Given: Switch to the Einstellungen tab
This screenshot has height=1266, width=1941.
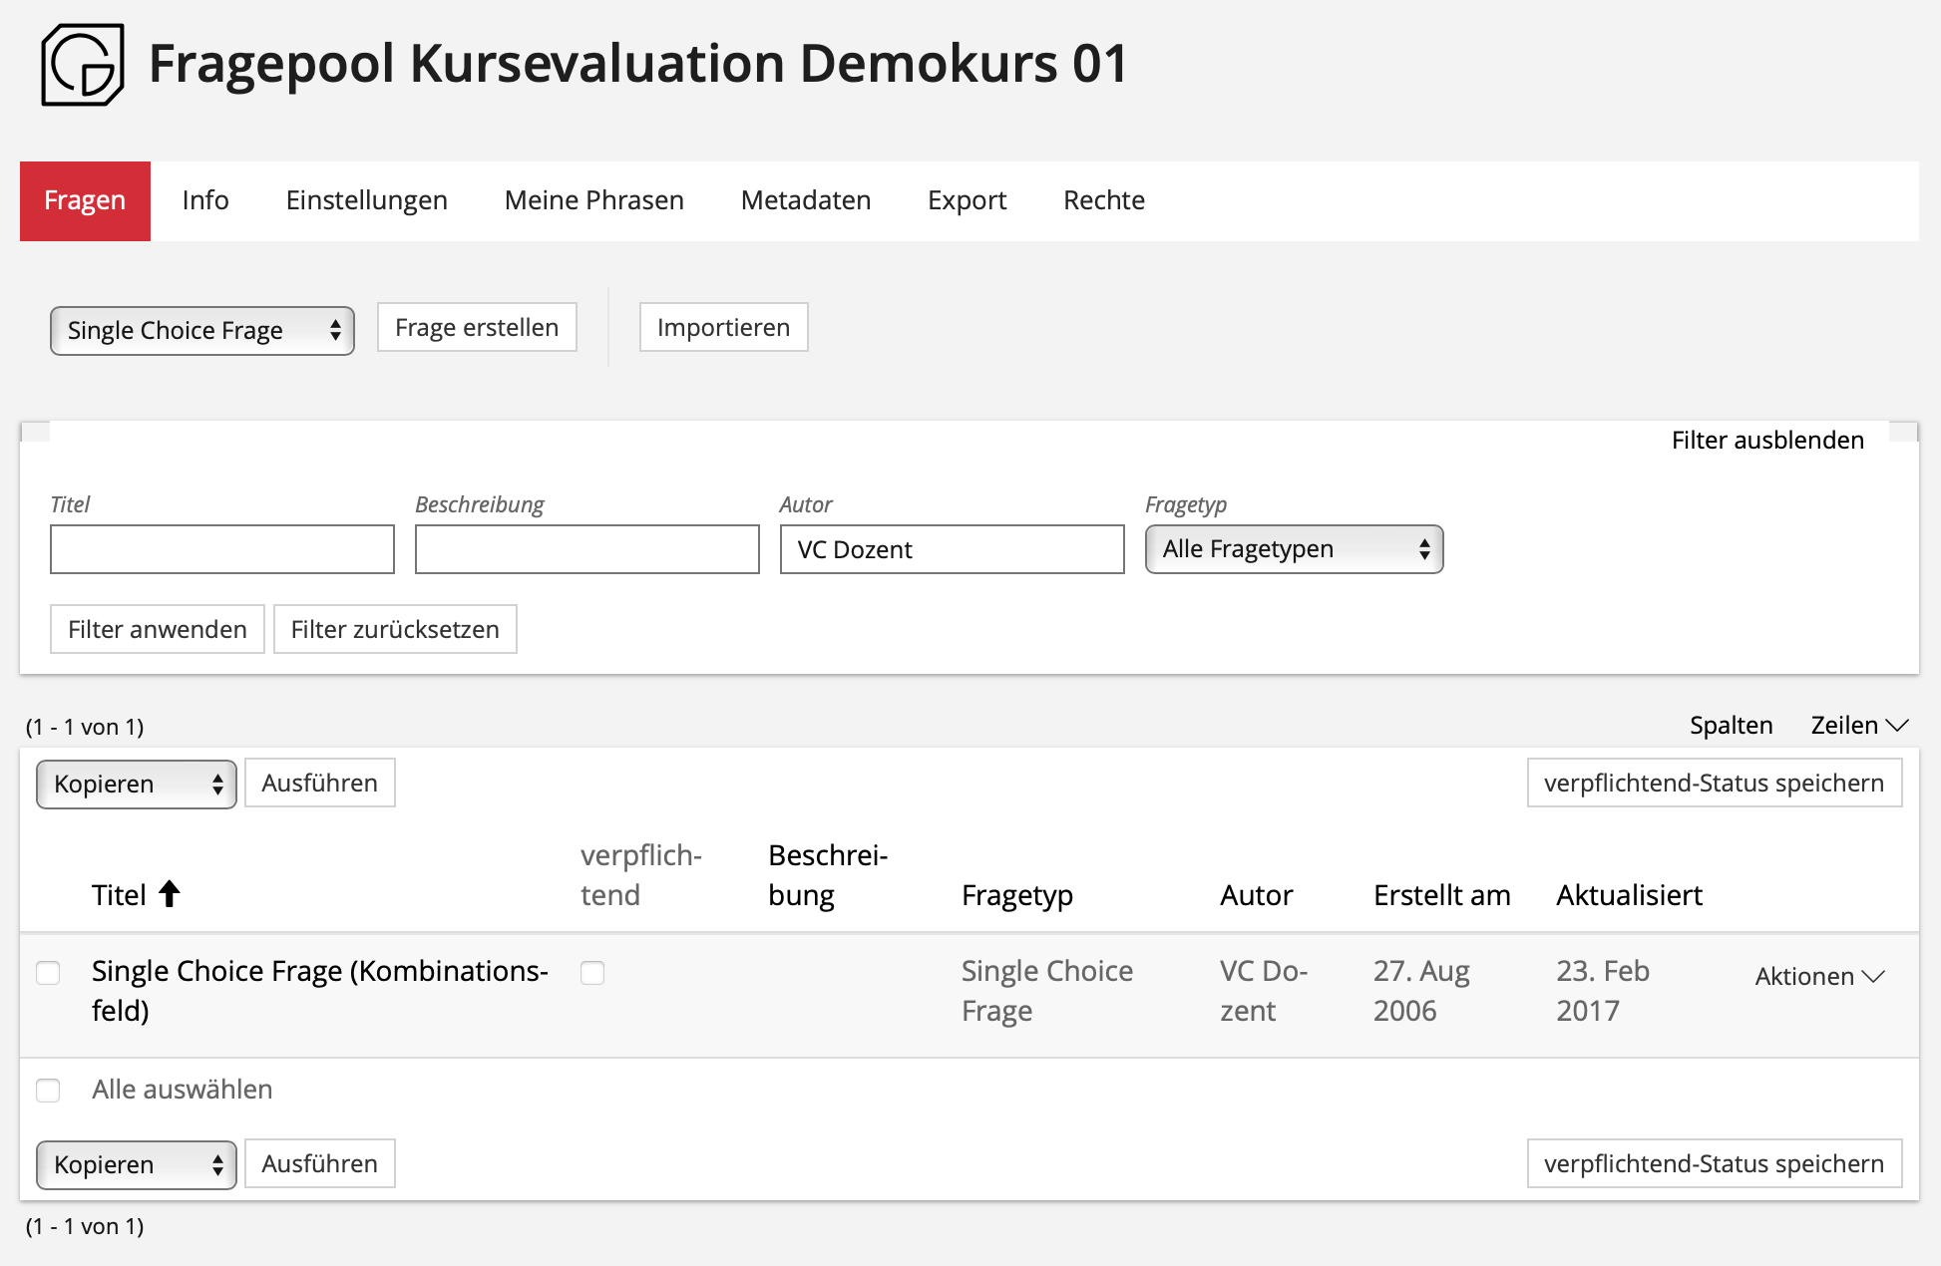Looking at the screenshot, I should tap(366, 200).
